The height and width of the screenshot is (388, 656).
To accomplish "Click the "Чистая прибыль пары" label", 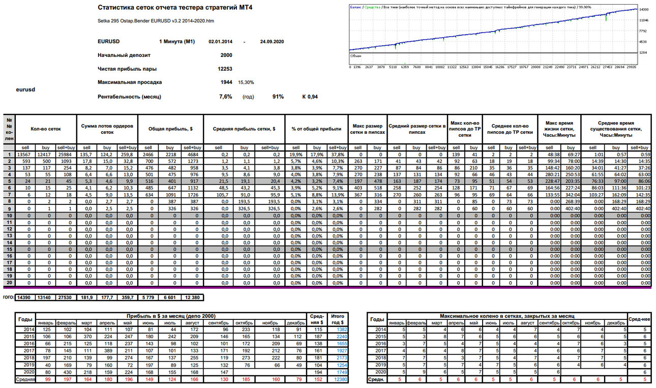I will (x=127, y=69).
